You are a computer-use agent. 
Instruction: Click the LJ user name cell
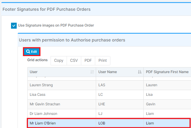click(120, 114)
